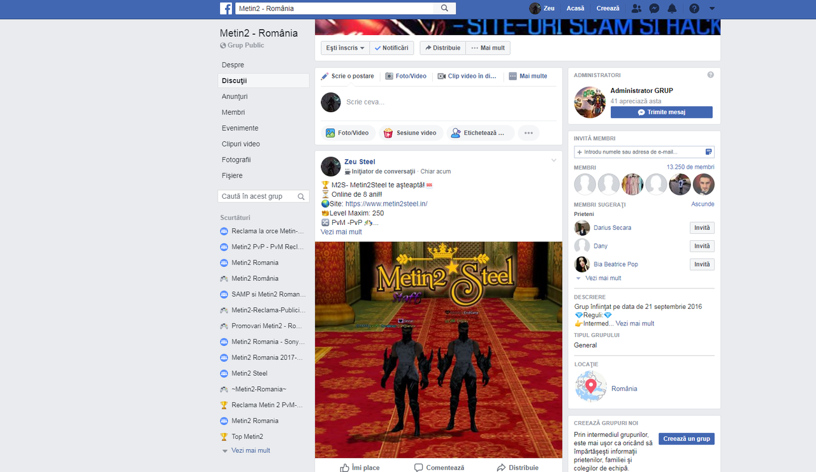
Task: Toggle the Notificări button
Action: pyautogui.click(x=392, y=48)
